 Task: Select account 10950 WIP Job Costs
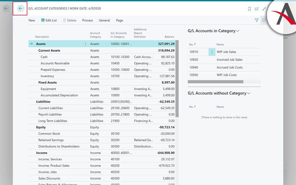pyautogui.click(x=224, y=75)
